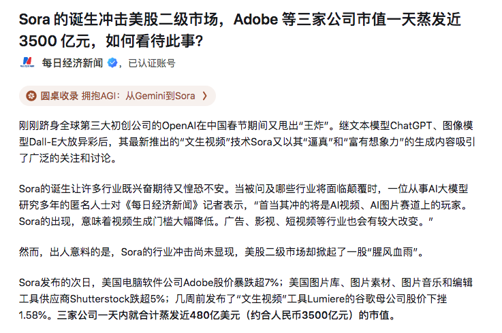Open the 每日经济新闻 author name link

click(x=72, y=63)
